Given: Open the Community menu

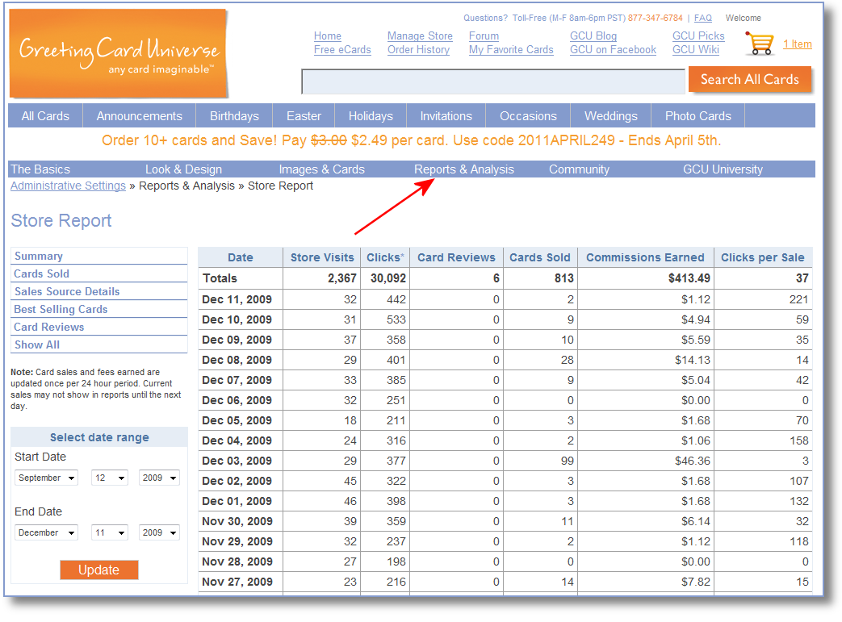Looking at the screenshot, I should point(579,169).
